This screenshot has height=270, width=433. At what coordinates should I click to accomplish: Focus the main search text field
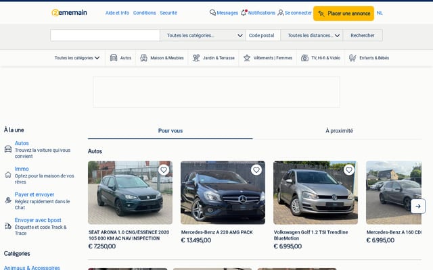pyautogui.click(x=106, y=35)
